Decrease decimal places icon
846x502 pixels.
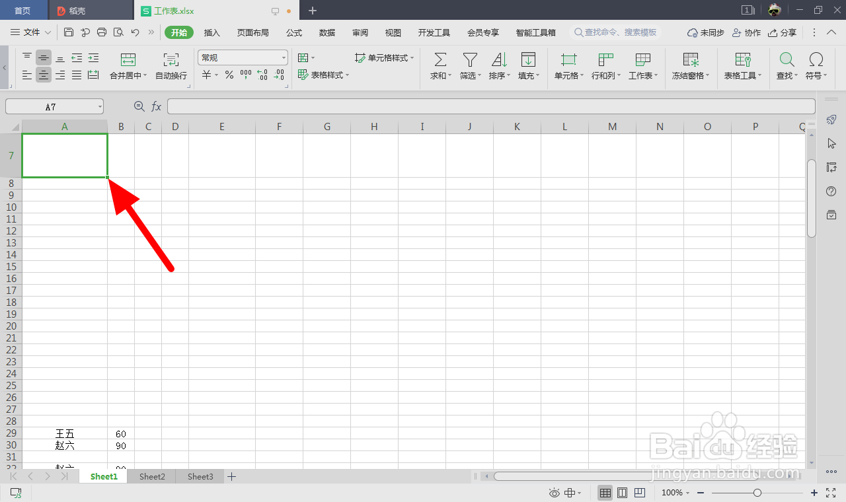[279, 75]
